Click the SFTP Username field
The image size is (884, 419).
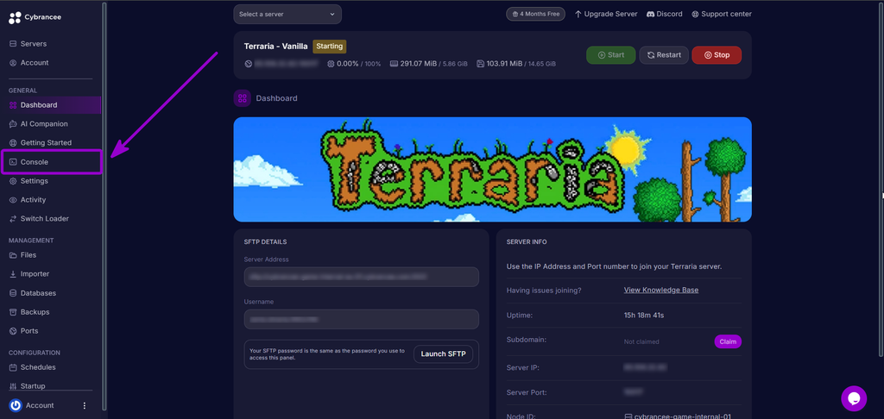(x=362, y=319)
